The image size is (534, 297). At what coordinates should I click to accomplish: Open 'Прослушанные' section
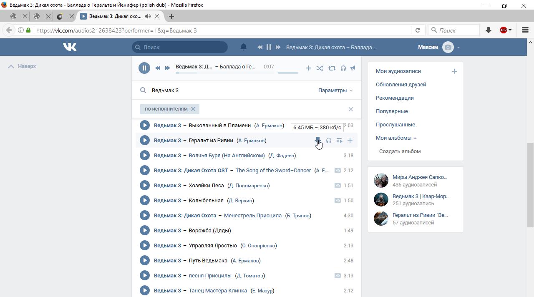(395, 125)
